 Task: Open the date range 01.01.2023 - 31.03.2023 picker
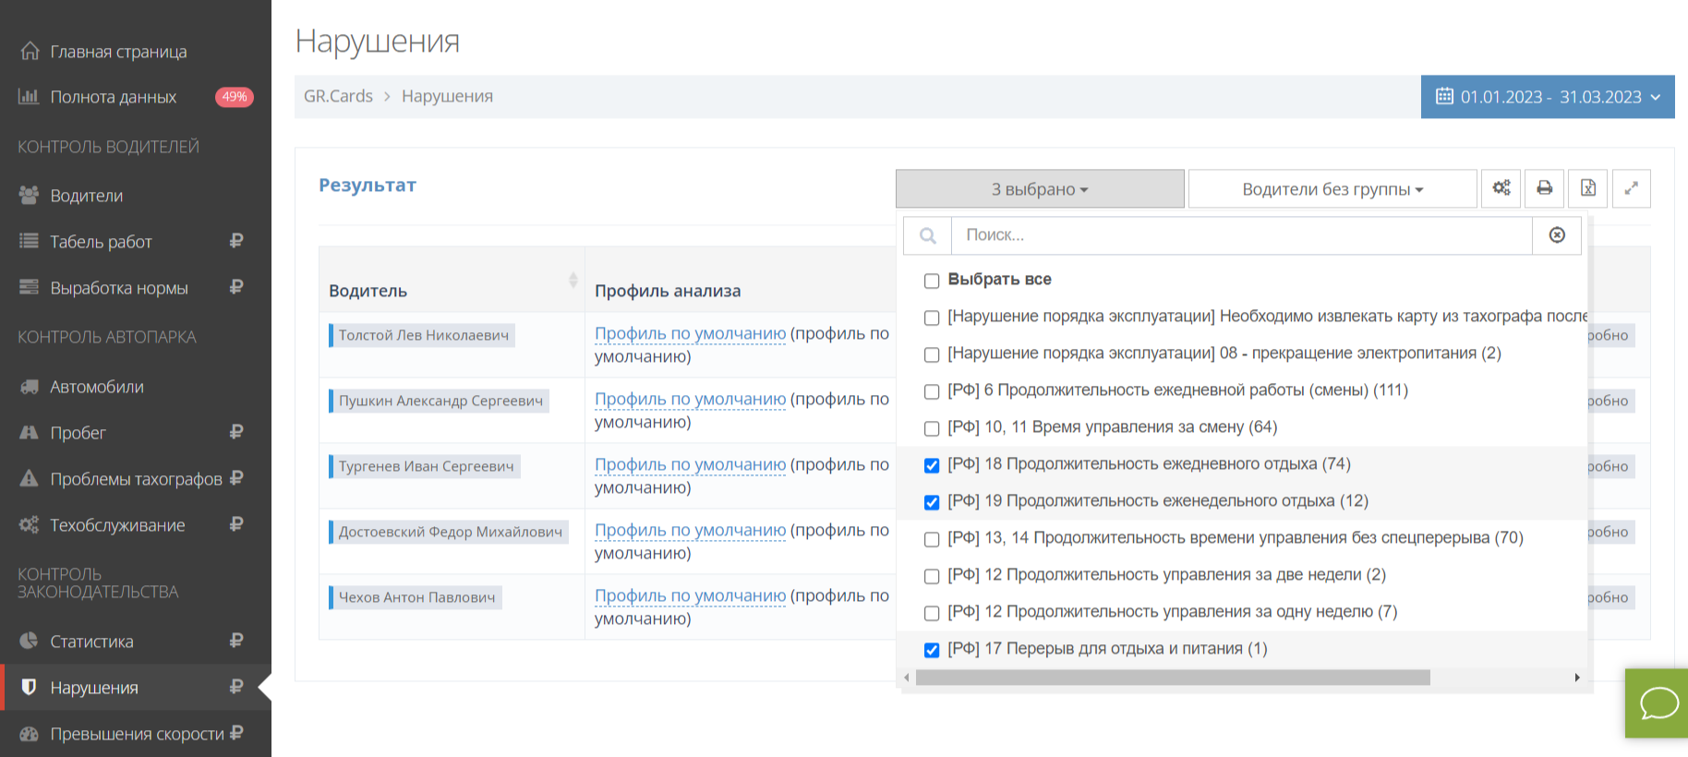pyautogui.click(x=1548, y=97)
